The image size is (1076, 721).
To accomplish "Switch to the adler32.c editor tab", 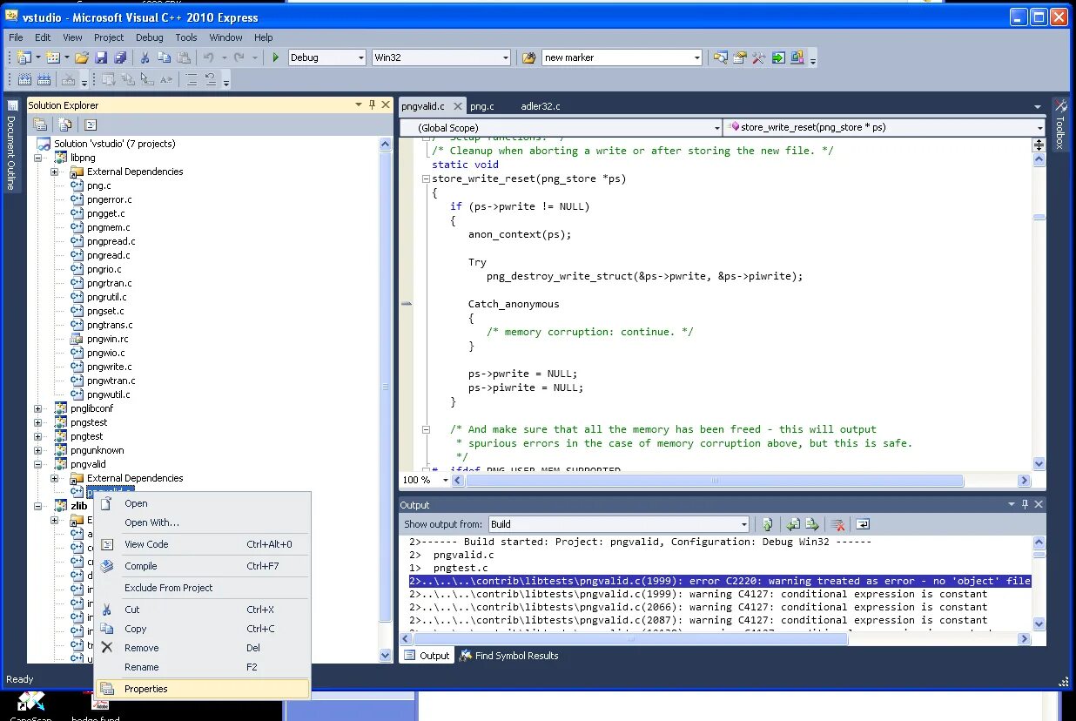I will (541, 106).
